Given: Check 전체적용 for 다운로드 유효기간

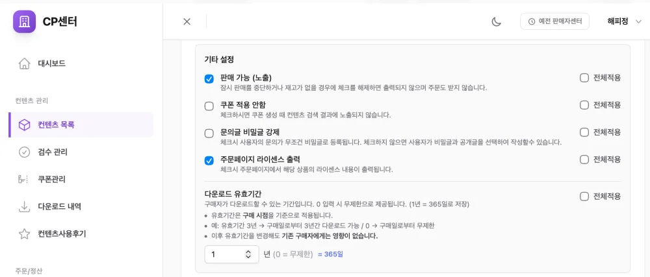Looking at the screenshot, I should tap(584, 197).
